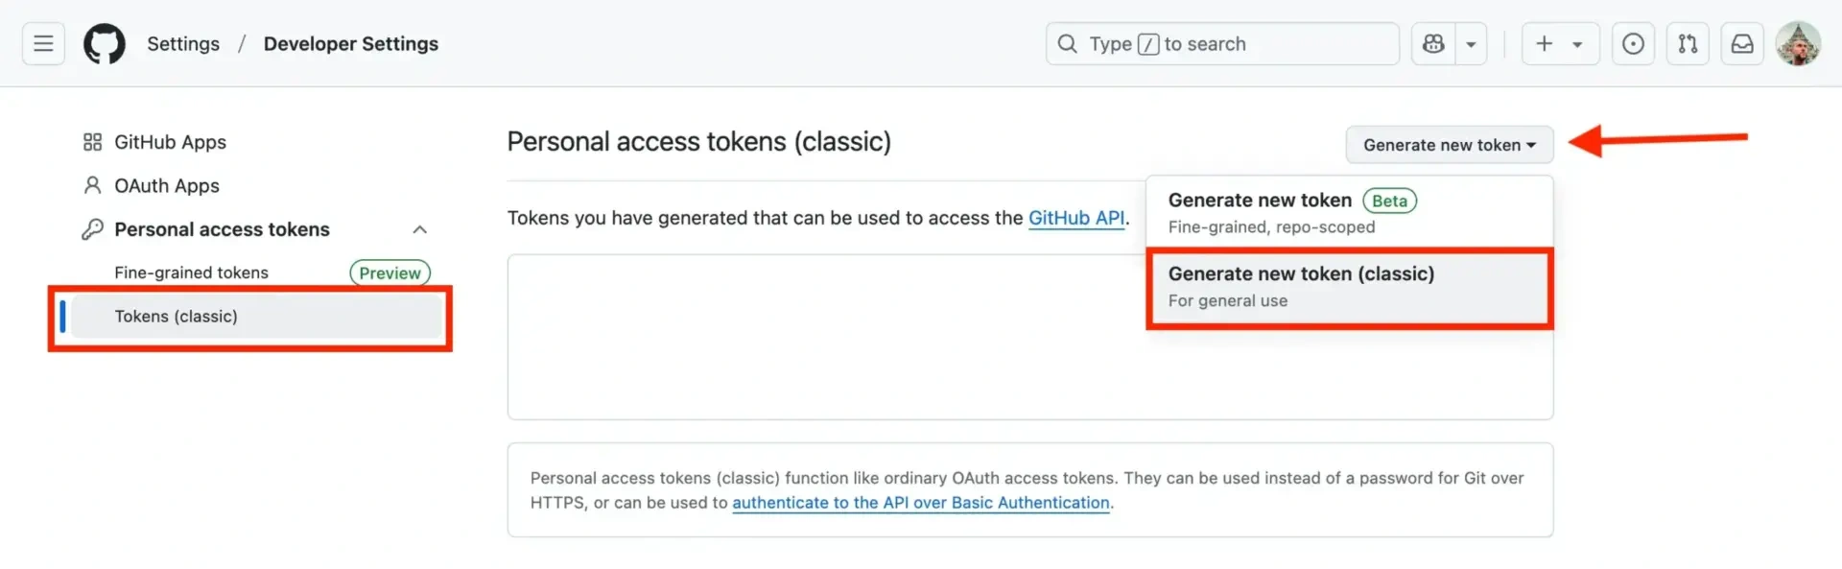Open Copilot chat icon
1842x569 pixels.
click(x=1433, y=44)
